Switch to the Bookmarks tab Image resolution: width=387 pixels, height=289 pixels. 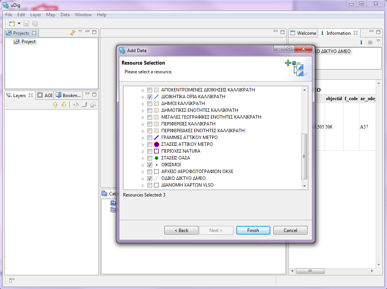[69, 95]
